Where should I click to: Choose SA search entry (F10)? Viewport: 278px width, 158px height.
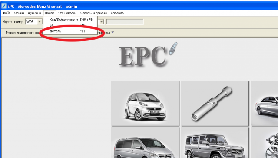(71, 25)
